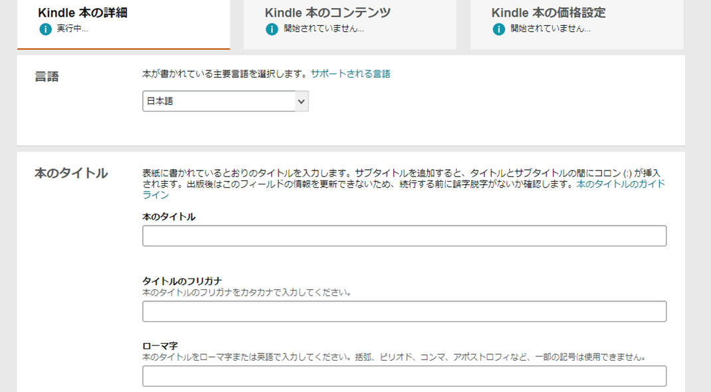
Task: Open サポートされる言語 link
Action: tap(350, 74)
